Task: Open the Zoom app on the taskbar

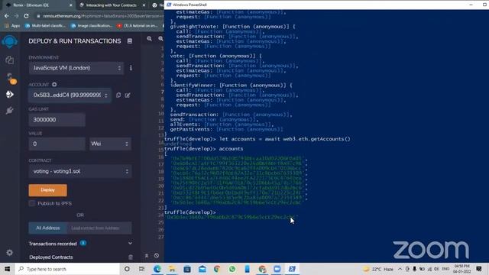Action: [x=277, y=269]
